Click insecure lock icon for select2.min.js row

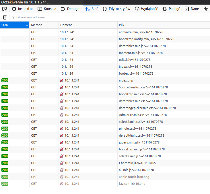pyautogui.click(x=62, y=156)
